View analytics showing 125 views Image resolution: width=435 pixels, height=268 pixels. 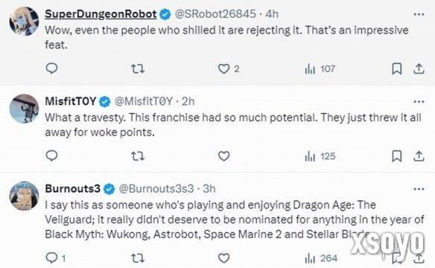coord(320,156)
